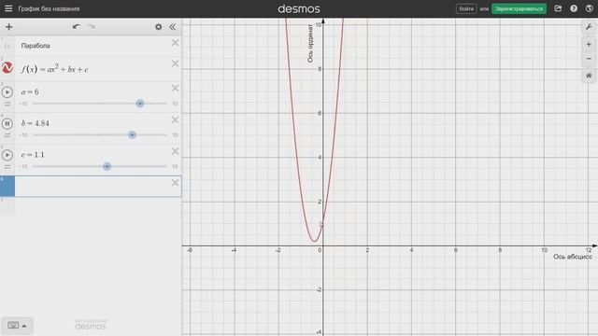Play animation for slider c
This screenshot has width=598, height=336.
(x=7, y=155)
